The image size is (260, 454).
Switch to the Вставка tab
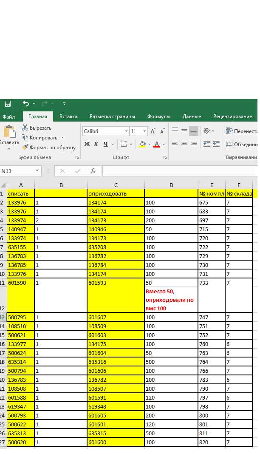pos(68,116)
